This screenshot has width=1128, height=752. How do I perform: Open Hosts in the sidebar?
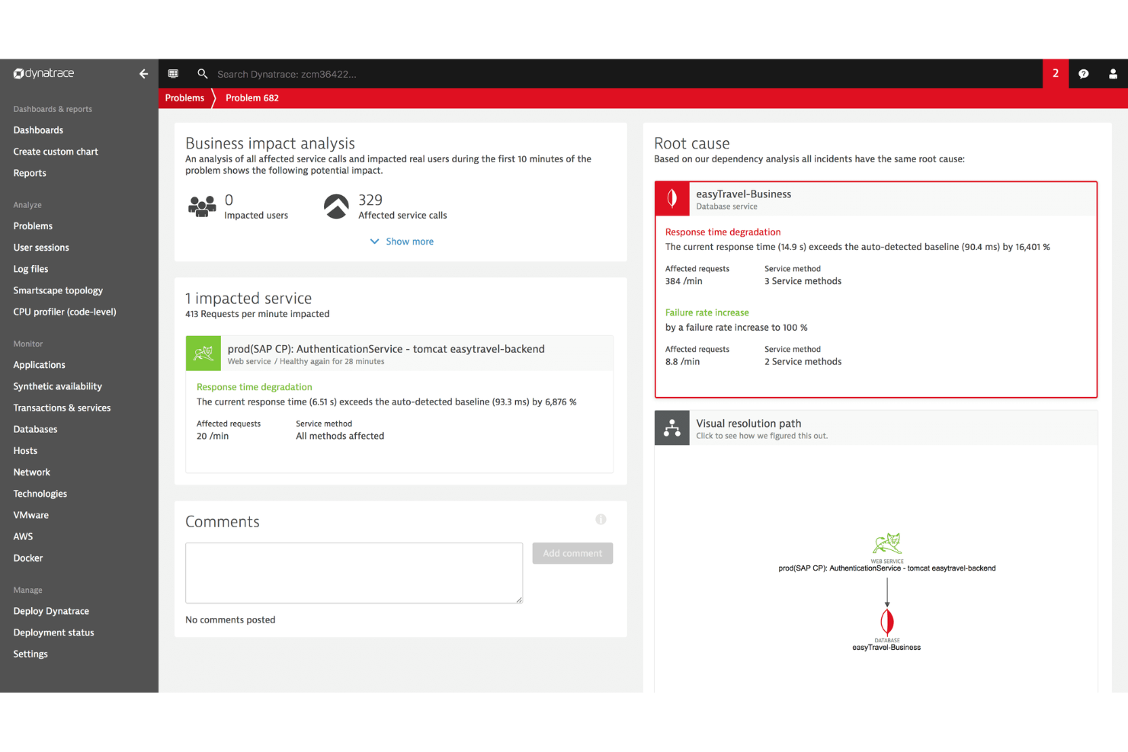[25, 450]
